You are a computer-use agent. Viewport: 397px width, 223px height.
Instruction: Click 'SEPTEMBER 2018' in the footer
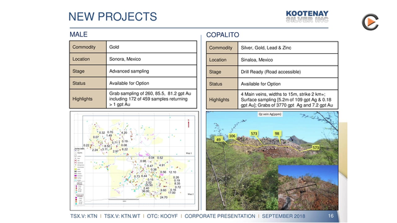(283, 216)
